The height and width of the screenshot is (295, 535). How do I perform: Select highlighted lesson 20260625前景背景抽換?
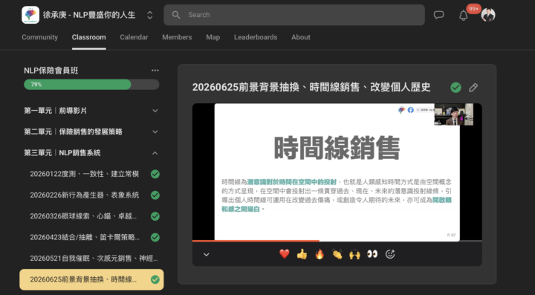[x=91, y=279]
